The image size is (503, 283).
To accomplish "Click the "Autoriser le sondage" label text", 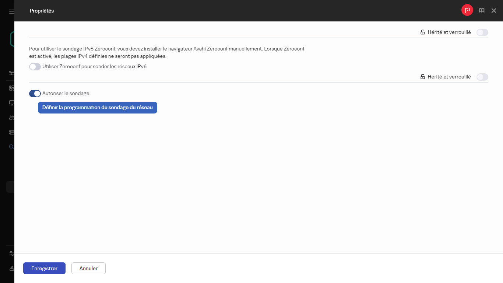I will click(x=66, y=94).
